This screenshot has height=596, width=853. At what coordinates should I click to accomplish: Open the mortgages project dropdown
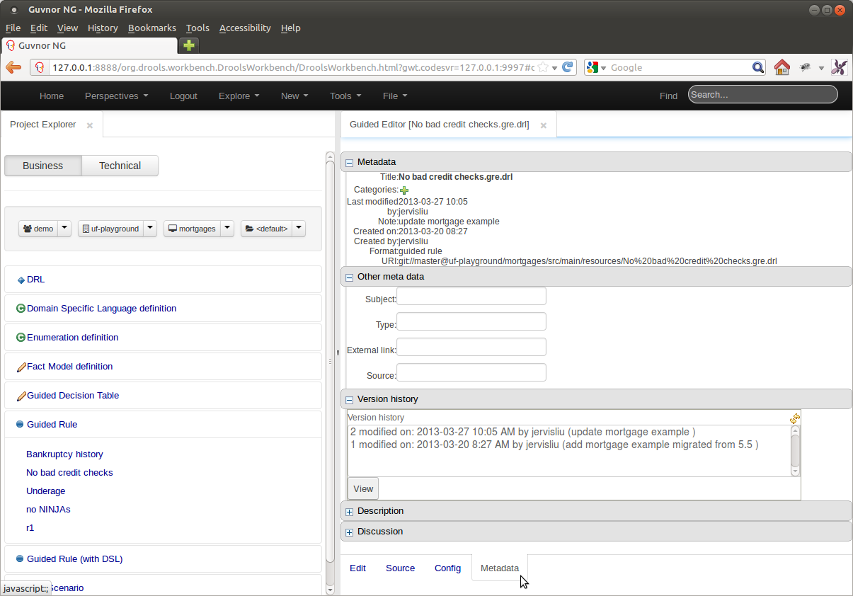tap(227, 229)
